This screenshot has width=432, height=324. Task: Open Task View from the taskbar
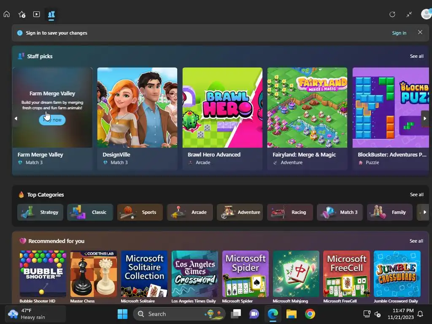(236, 314)
